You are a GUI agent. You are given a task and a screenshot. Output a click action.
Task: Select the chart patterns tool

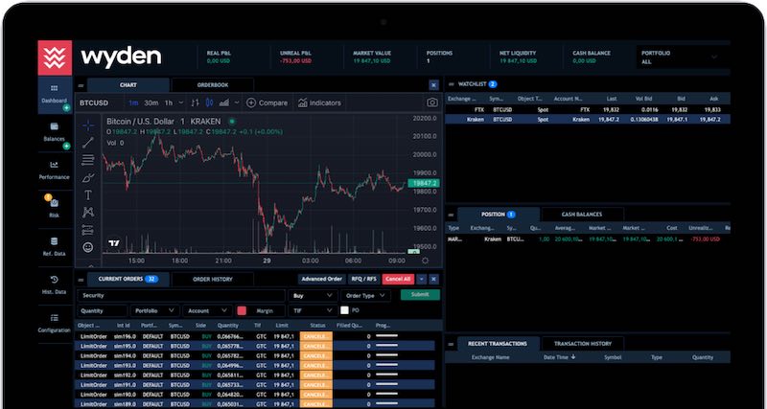point(88,212)
